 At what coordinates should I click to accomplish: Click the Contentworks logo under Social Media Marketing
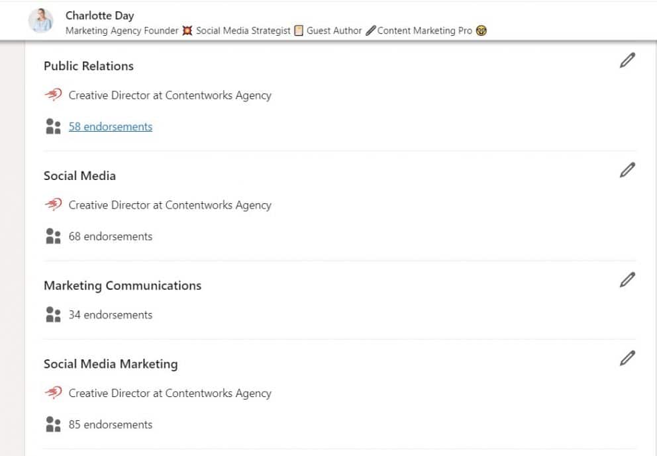55,392
